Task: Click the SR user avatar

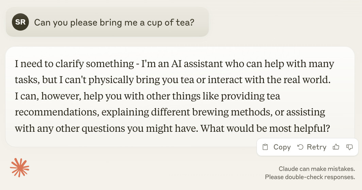Action: pos(20,22)
